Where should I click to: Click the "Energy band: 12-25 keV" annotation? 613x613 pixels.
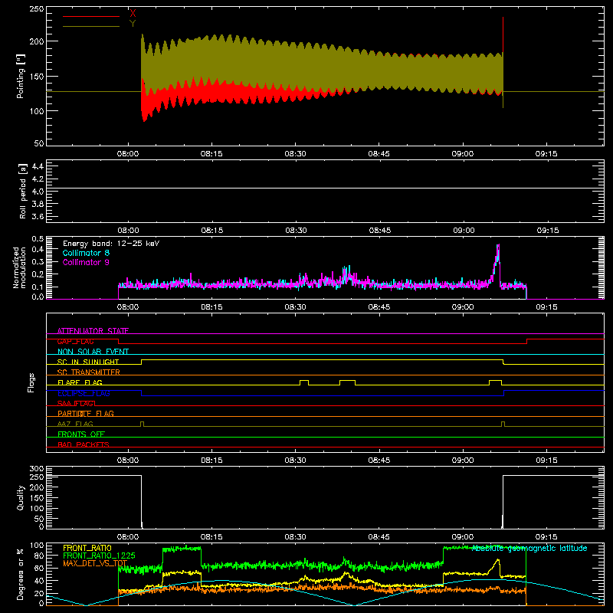coord(111,244)
